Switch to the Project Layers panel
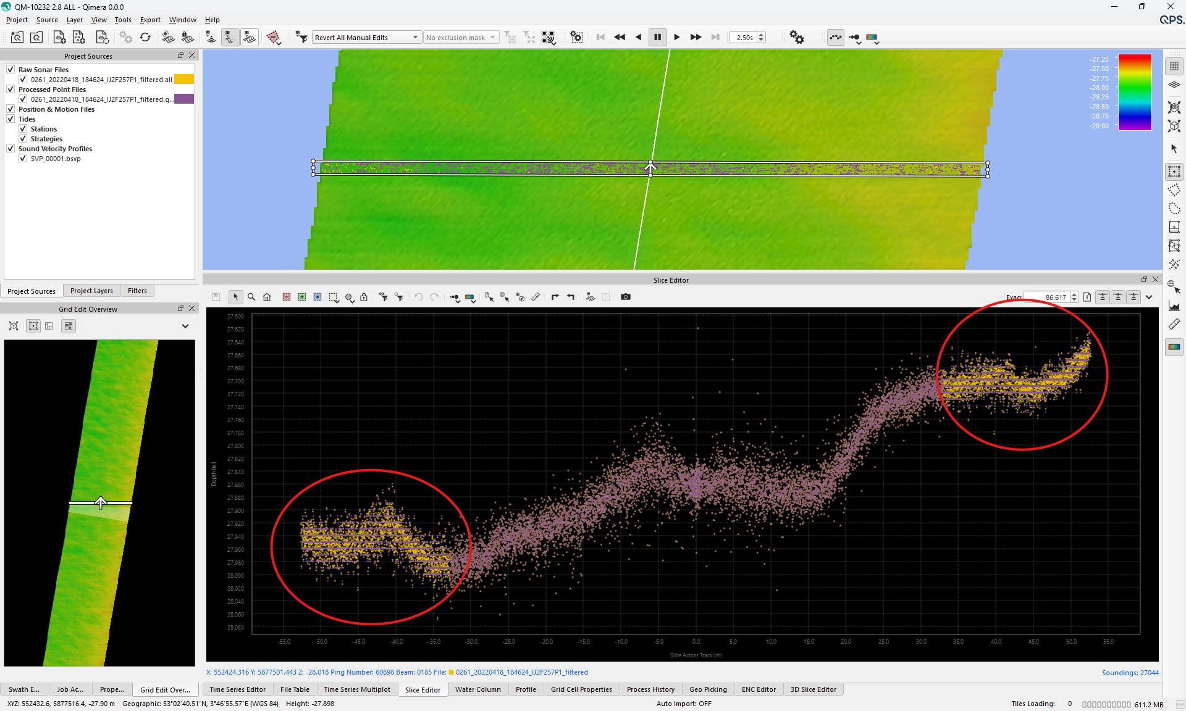Viewport: 1186px width, 711px height. point(91,291)
